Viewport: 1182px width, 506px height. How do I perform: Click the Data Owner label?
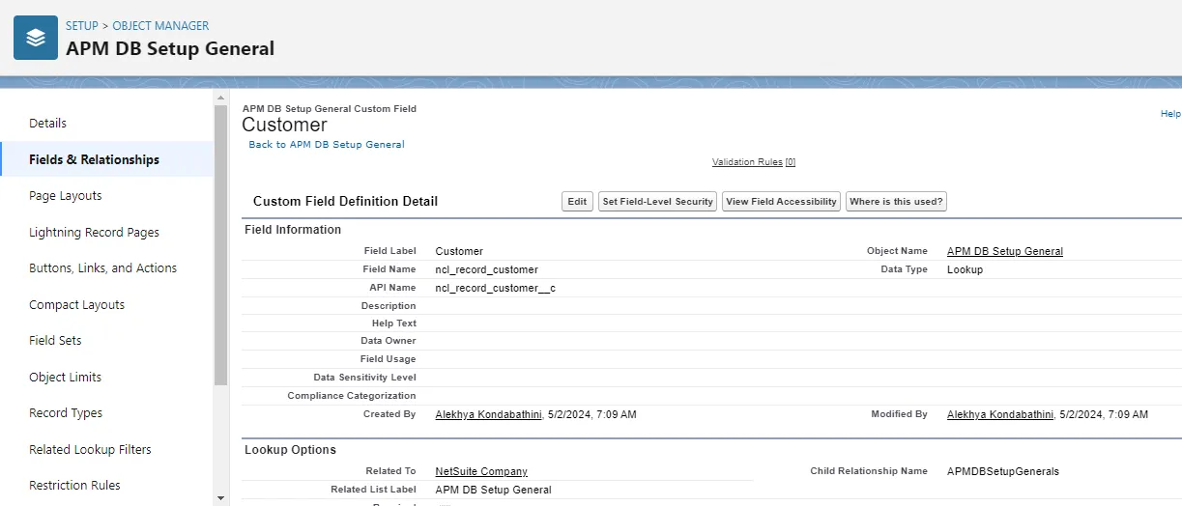tap(389, 341)
